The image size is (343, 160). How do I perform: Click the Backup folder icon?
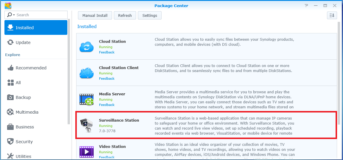(x=10, y=97)
